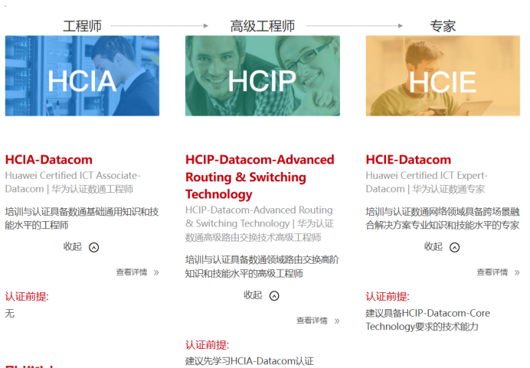
Task: Select the 专家 level heading
Action: pyautogui.click(x=443, y=26)
